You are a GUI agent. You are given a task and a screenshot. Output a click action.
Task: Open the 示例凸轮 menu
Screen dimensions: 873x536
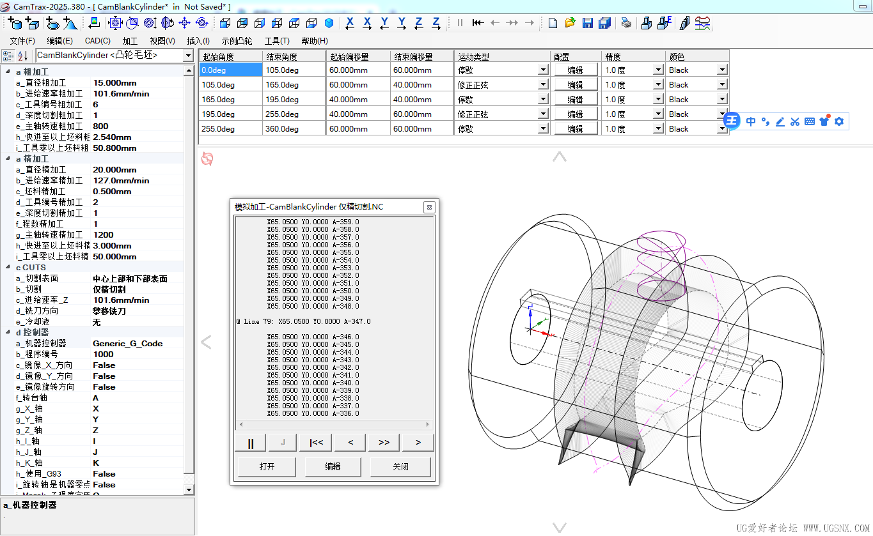(237, 41)
